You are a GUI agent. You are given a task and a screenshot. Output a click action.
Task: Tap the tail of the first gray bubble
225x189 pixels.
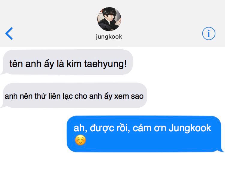tap(3, 73)
